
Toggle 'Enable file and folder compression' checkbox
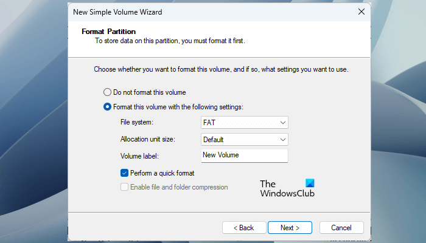[x=125, y=187]
